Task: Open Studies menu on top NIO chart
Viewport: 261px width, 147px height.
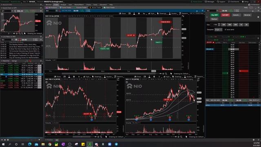Action: [173, 13]
